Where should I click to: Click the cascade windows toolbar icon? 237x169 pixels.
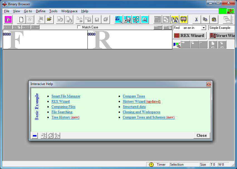coord(227,19)
